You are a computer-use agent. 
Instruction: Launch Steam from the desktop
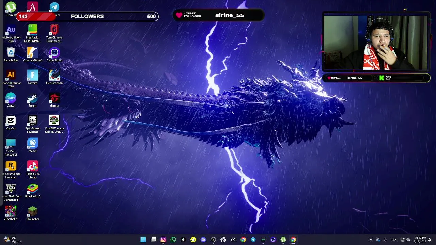point(32,100)
